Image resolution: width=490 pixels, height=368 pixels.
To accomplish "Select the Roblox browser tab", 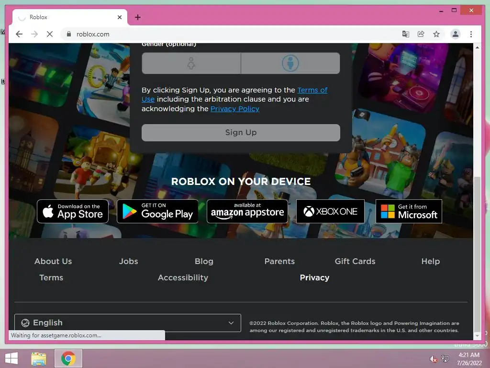I will [70, 17].
